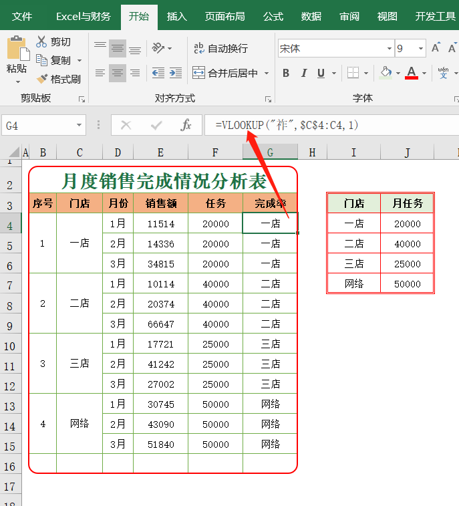Click the Name Box showing G4
This screenshot has width=459, height=506.
pyautogui.click(x=37, y=125)
